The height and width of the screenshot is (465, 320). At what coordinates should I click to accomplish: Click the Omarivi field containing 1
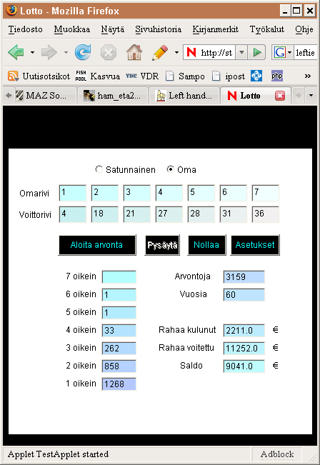pos(73,193)
